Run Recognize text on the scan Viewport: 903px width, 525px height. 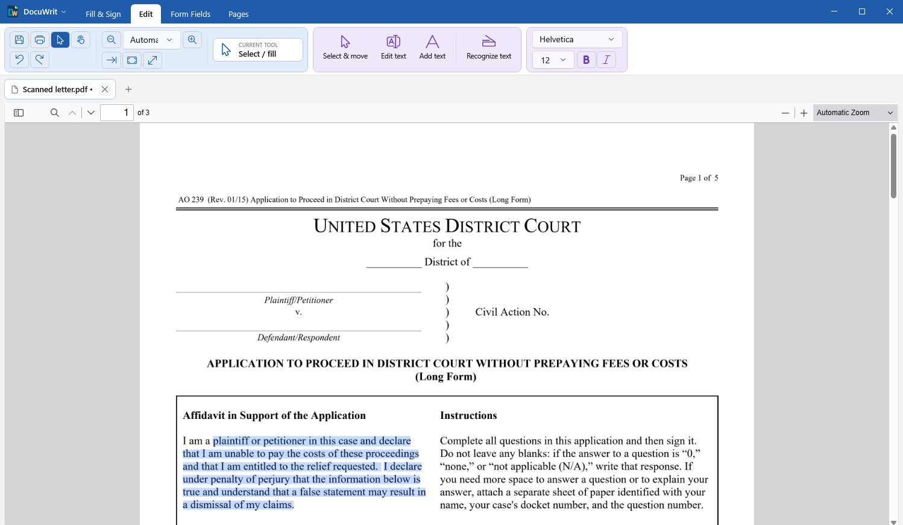click(x=489, y=48)
